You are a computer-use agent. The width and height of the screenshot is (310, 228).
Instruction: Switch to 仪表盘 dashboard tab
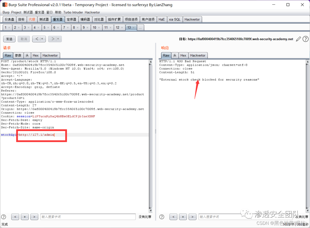[x=9, y=20]
